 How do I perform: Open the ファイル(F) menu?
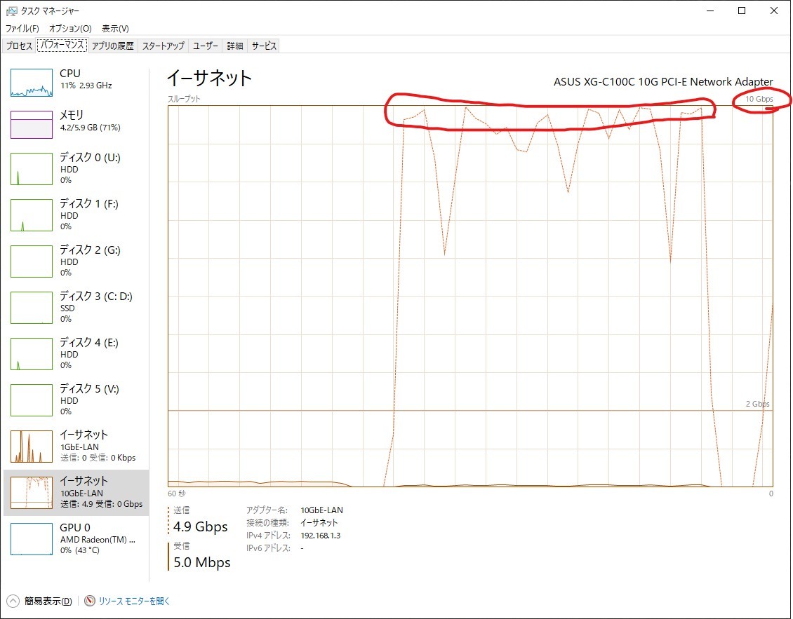coord(22,28)
